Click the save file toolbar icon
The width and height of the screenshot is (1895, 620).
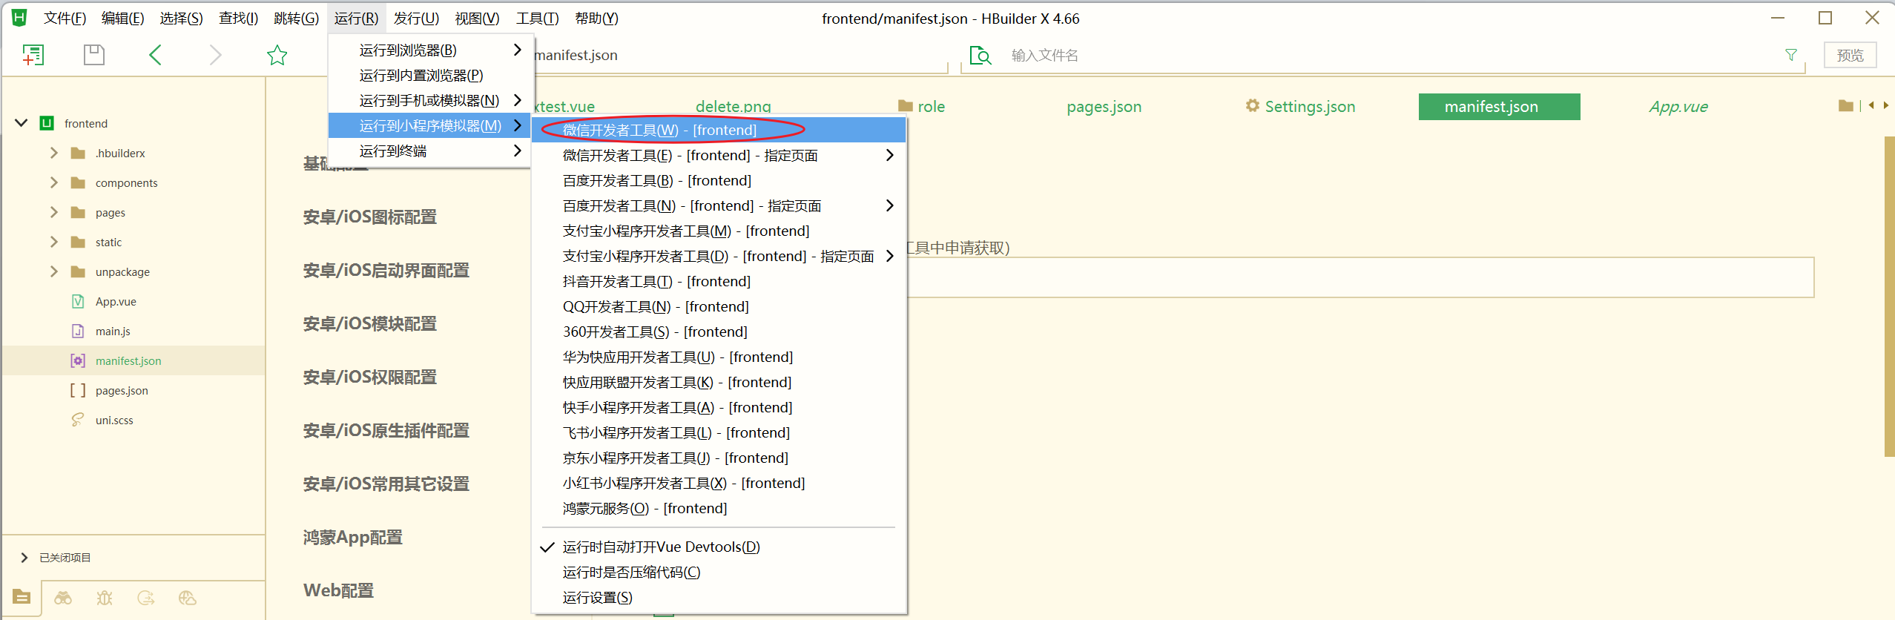pos(94,55)
